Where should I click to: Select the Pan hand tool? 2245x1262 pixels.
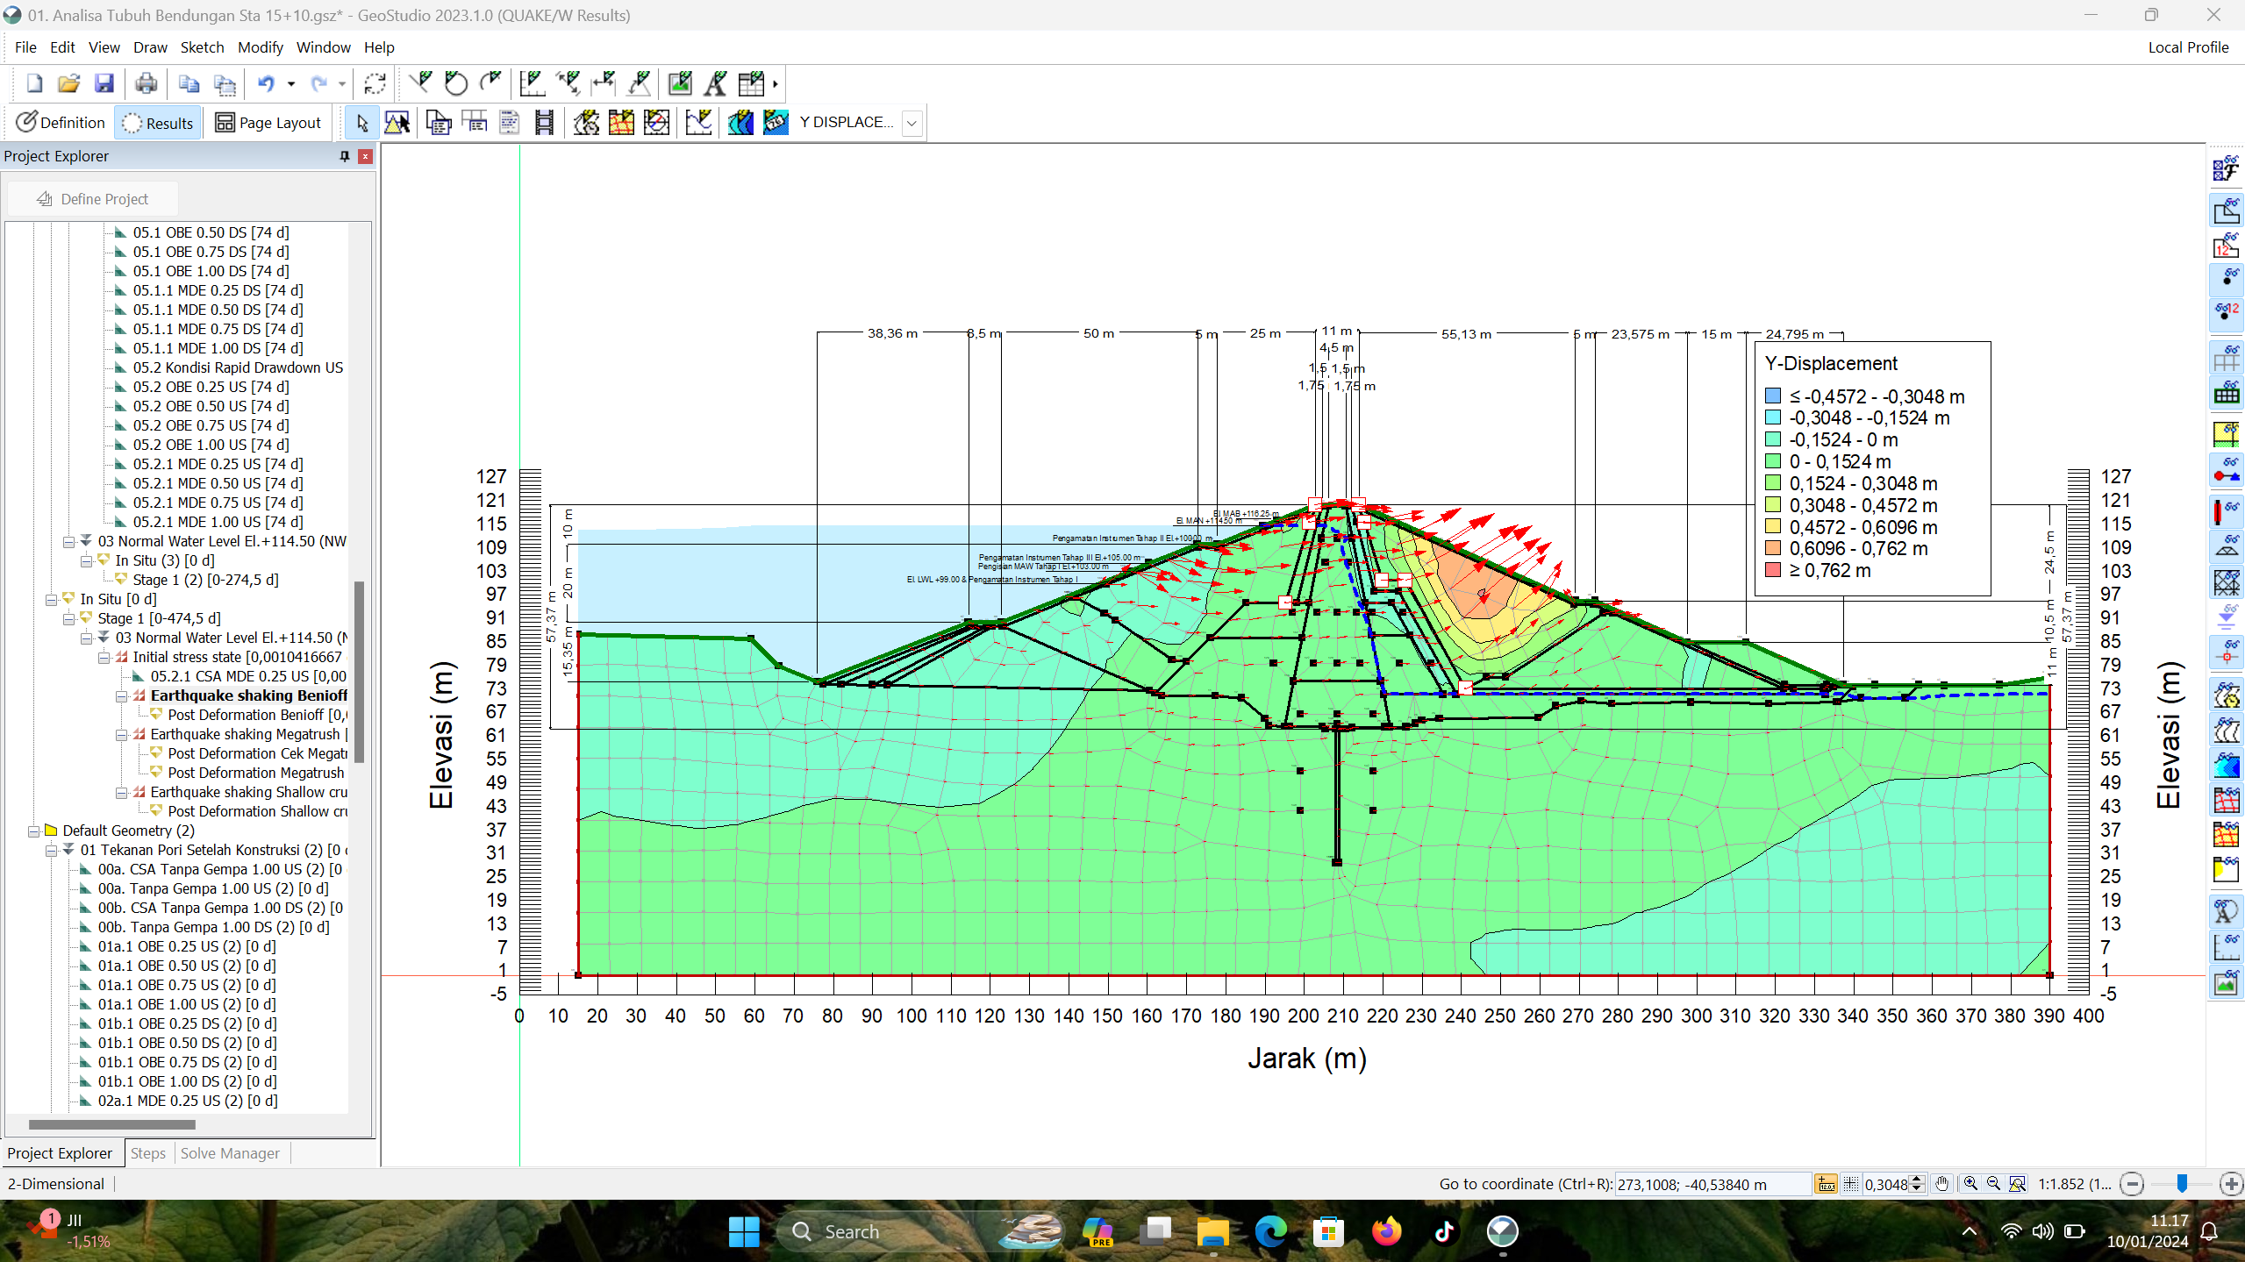(x=1942, y=1184)
